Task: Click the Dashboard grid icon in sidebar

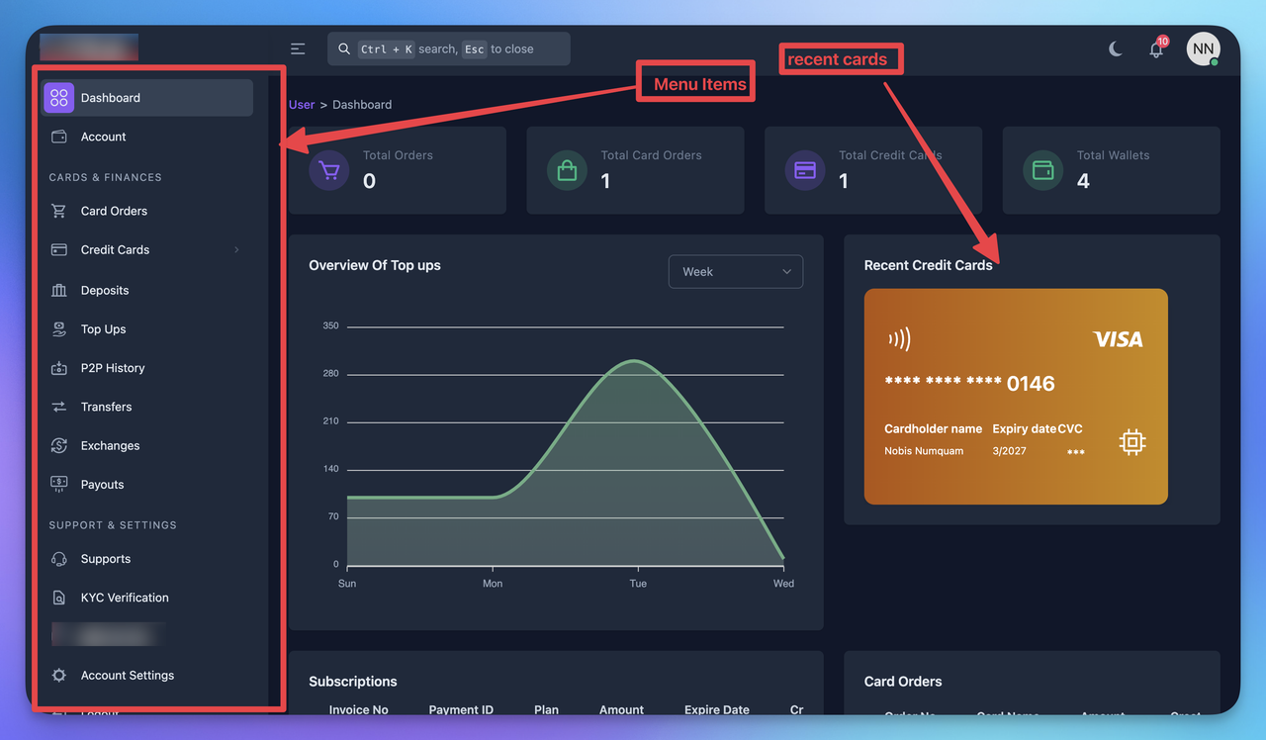Action: (x=59, y=98)
